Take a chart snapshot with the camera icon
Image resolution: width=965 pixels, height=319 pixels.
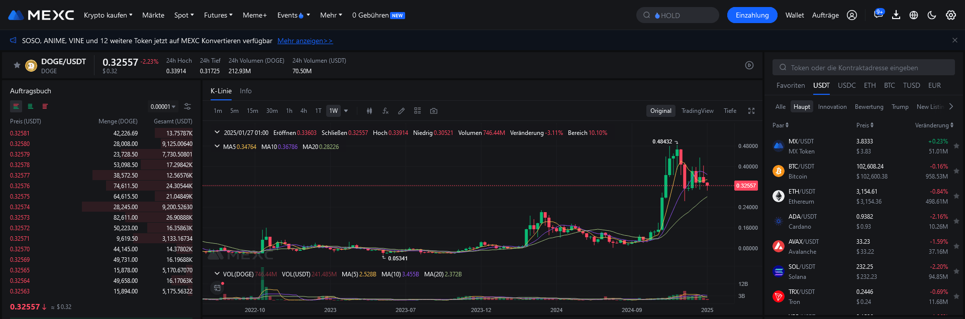(x=434, y=111)
